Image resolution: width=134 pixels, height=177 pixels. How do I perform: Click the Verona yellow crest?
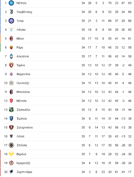11,154
